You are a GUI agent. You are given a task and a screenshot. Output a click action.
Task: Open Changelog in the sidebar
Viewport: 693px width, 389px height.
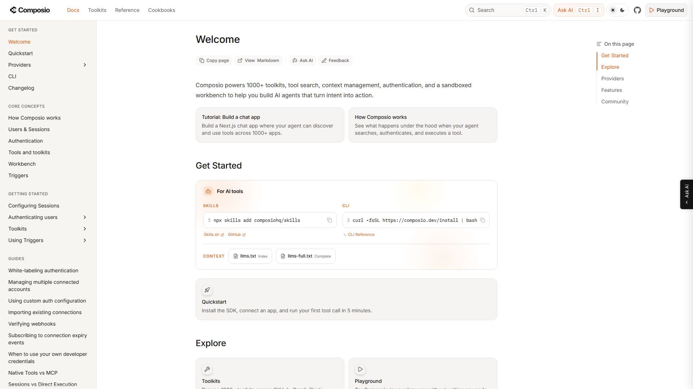tap(21, 88)
